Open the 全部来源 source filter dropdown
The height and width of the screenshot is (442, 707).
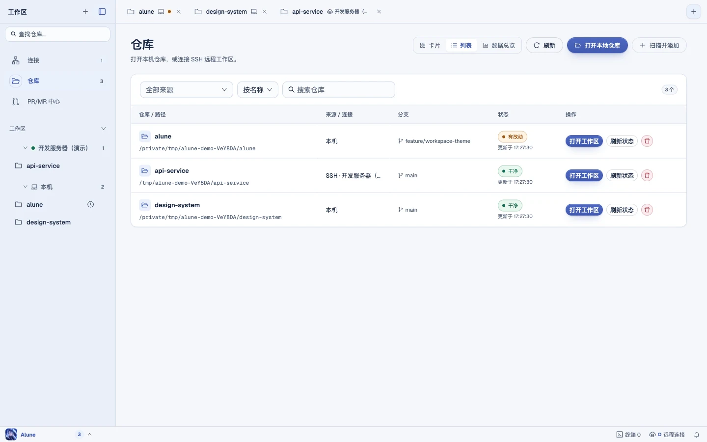(x=187, y=90)
